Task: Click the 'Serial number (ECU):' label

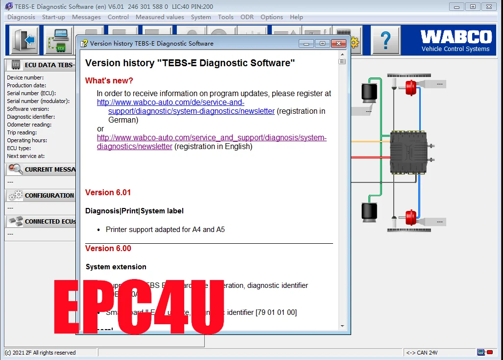Action: (31, 93)
